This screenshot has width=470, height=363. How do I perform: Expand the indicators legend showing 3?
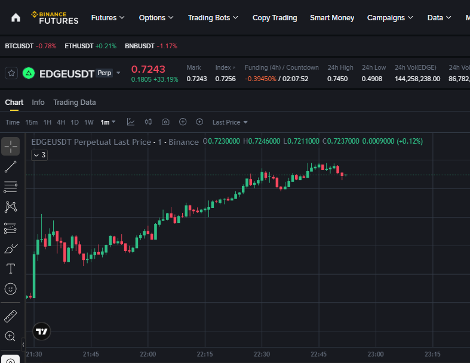pyautogui.click(x=39, y=155)
